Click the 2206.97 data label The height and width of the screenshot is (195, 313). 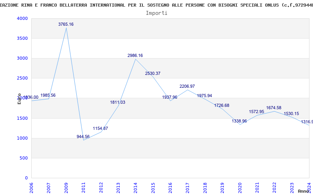pos(187,86)
